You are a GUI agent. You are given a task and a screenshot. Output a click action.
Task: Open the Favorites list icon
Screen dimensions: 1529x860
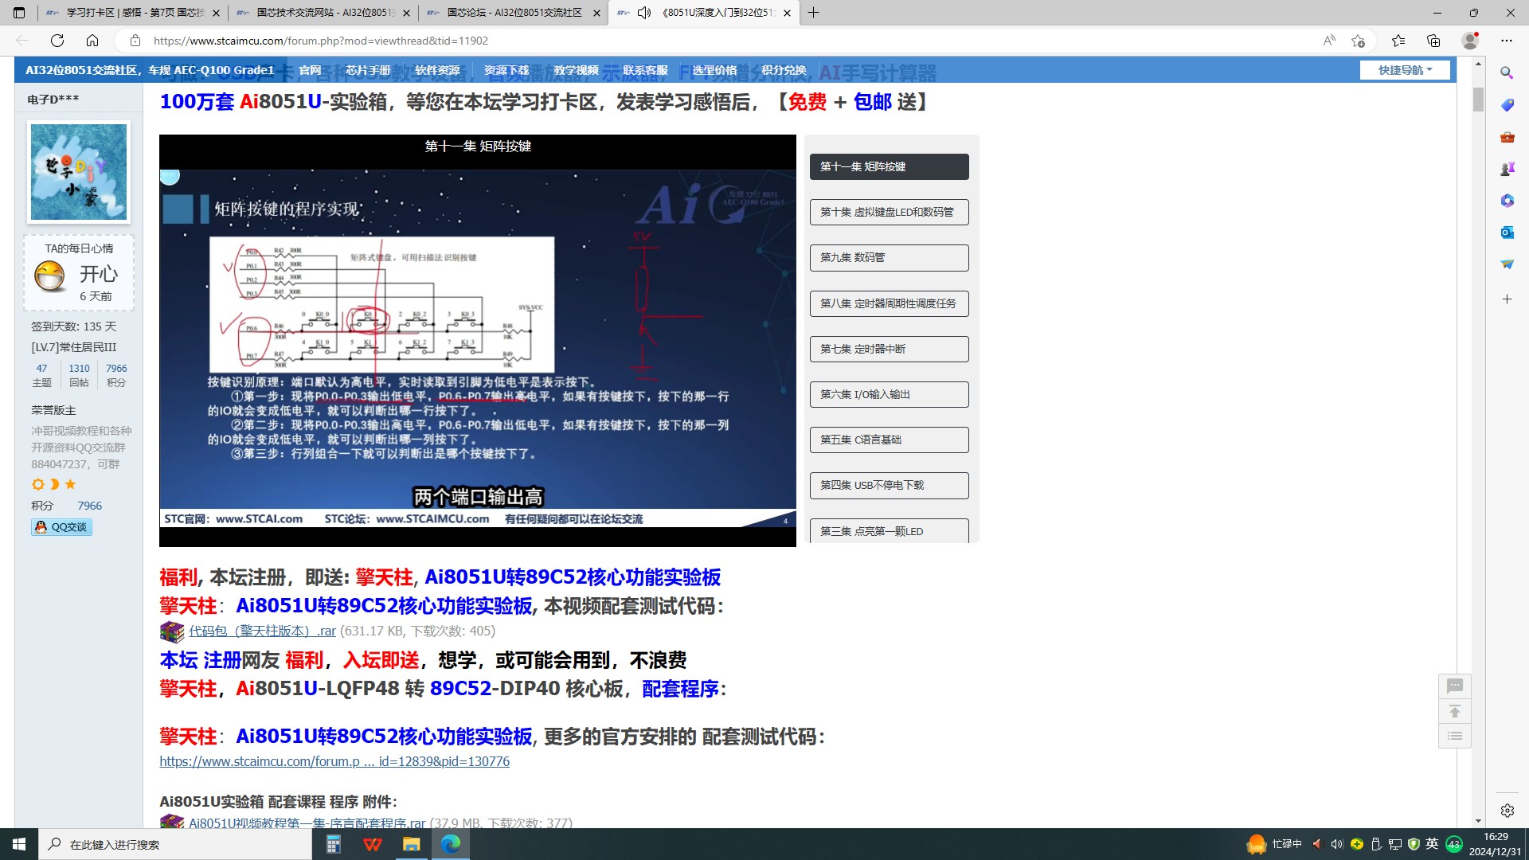pyautogui.click(x=1398, y=41)
